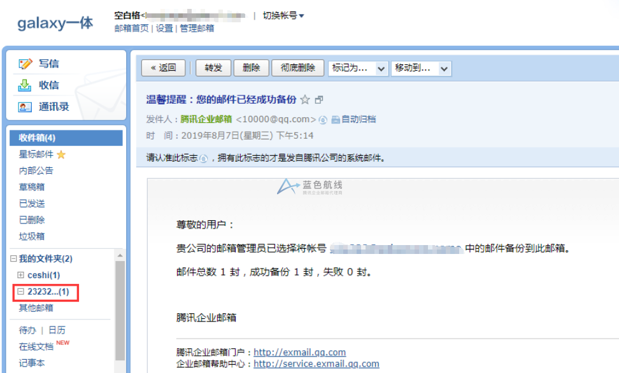Permanently delete with 彻底删除

pyautogui.click(x=298, y=68)
